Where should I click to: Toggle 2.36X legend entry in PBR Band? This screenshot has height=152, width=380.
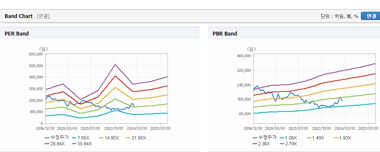261,144
